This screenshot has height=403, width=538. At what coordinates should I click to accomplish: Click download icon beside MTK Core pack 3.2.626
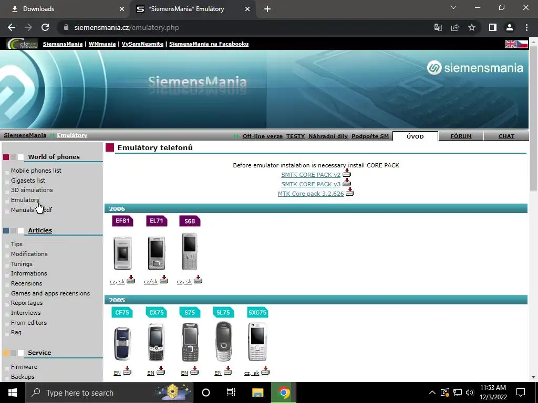click(349, 192)
